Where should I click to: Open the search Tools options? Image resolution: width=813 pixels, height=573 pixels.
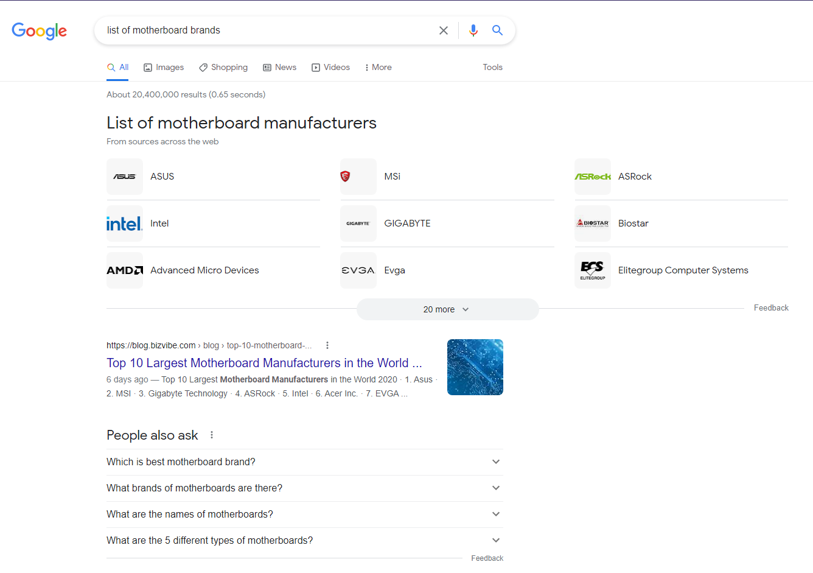point(492,68)
